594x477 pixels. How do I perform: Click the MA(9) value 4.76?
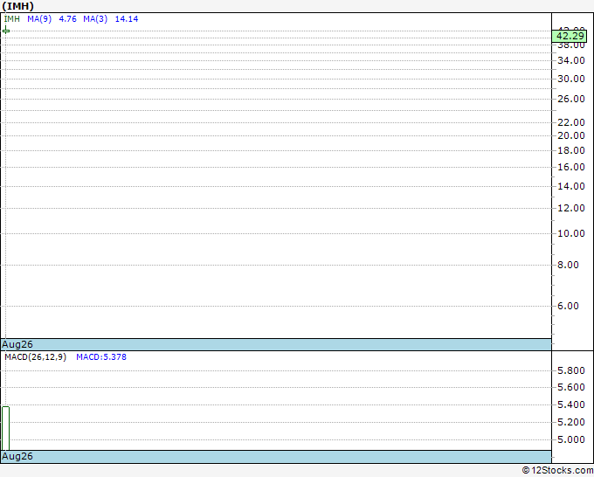tap(68, 19)
